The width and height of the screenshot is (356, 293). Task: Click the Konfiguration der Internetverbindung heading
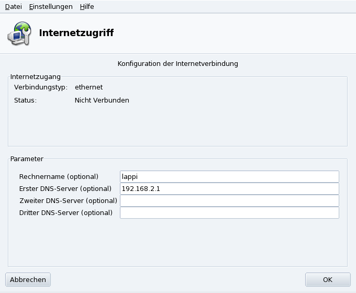177,64
